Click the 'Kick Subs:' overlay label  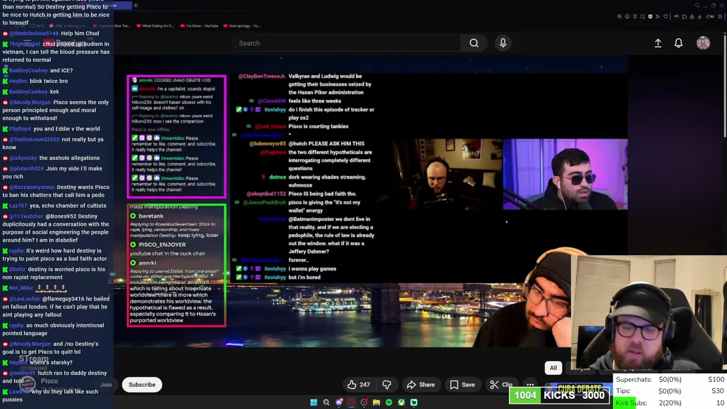tap(632, 403)
